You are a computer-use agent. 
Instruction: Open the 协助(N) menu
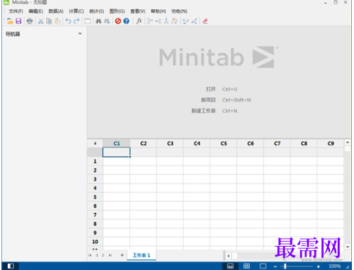(x=179, y=11)
